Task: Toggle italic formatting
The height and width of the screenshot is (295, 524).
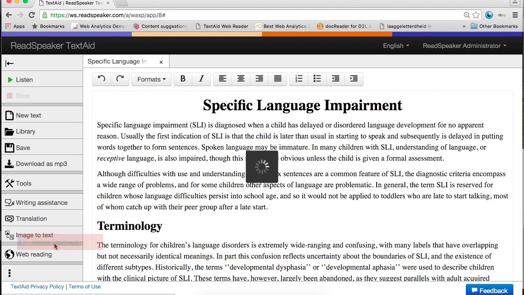Action: point(201,79)
